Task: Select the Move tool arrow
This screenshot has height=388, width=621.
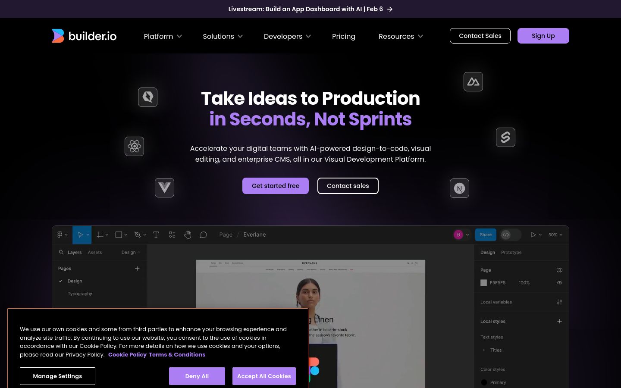Action: point(80,235)
